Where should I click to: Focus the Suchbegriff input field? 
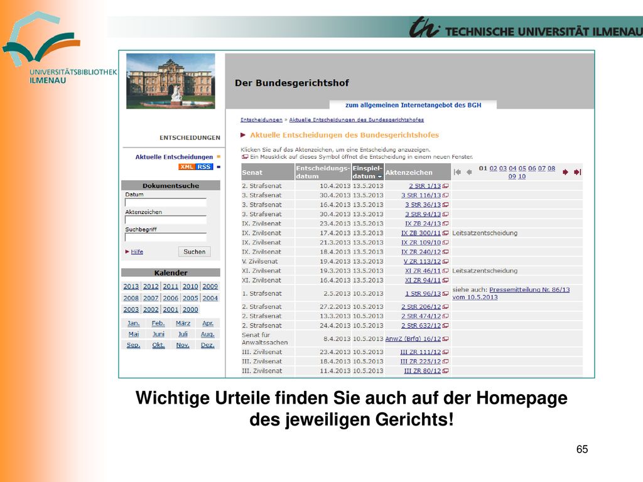point(166,238)
